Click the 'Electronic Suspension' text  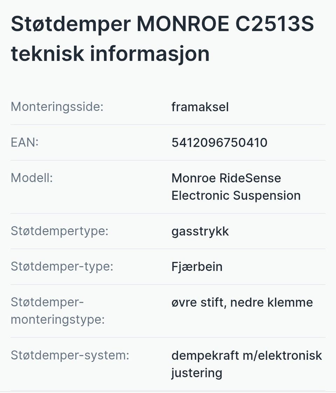coord(236,195)
